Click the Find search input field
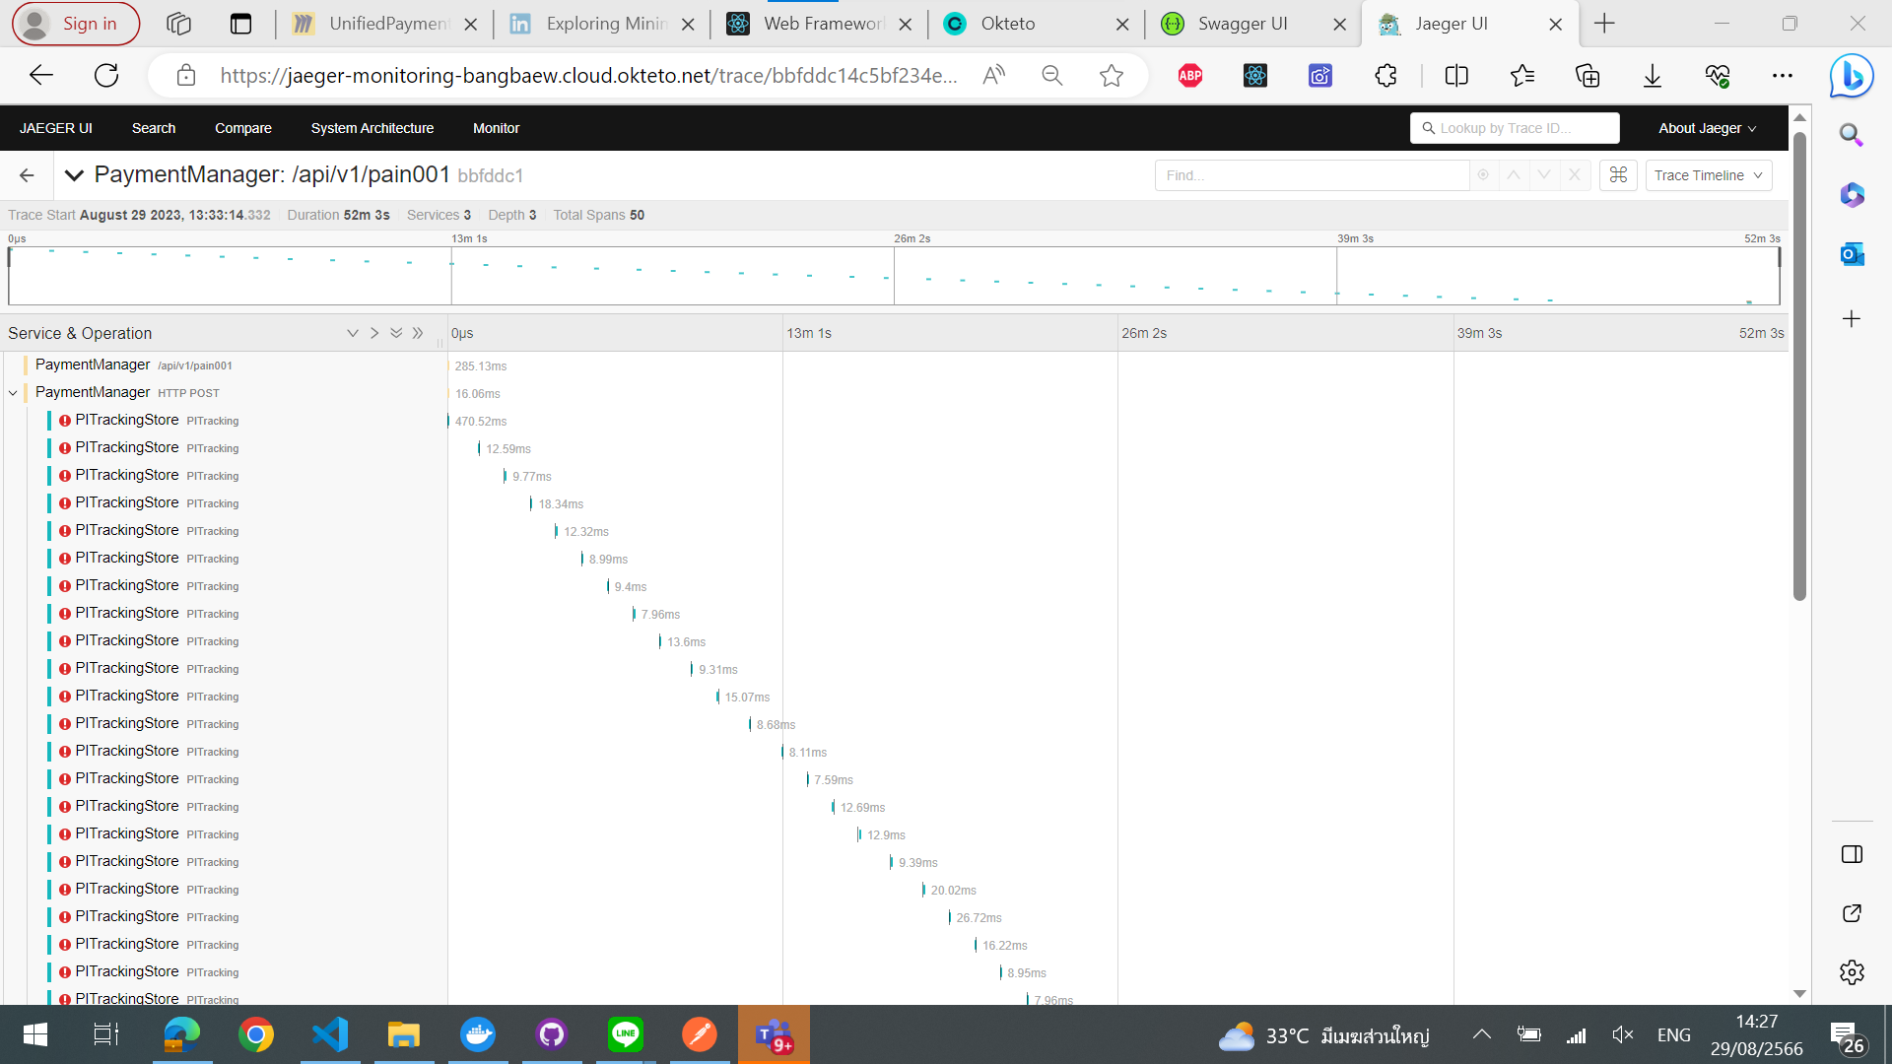Viewport: 1892px width, 1064px height. [x=1311, y=175]
